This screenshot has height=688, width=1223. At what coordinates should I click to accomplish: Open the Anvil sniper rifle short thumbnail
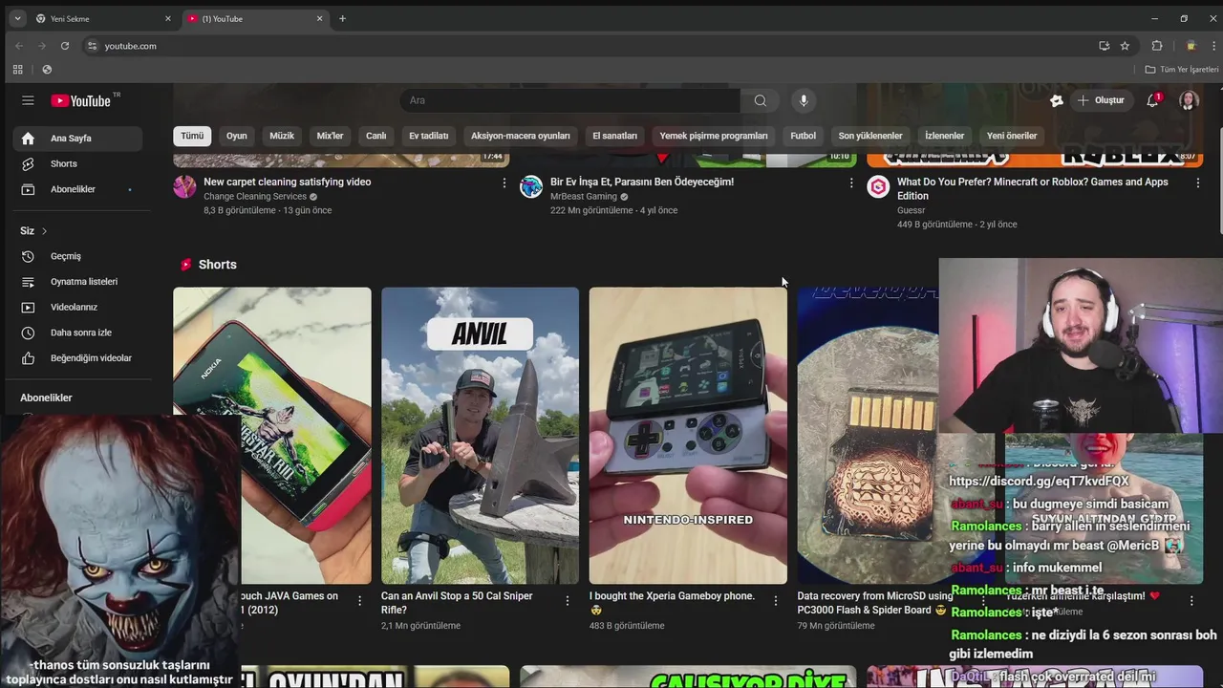pos(480,436)
